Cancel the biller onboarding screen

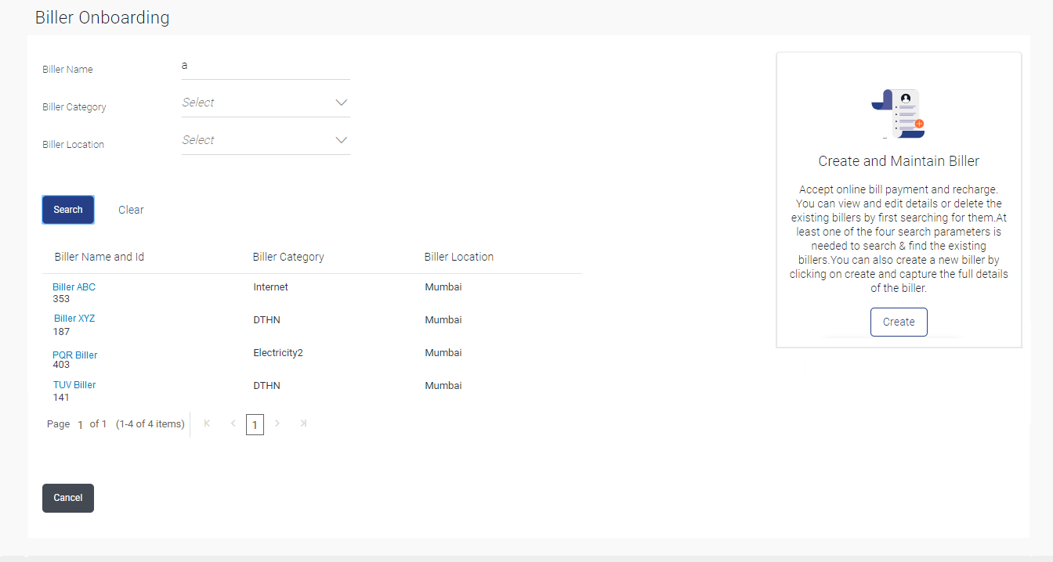tap(68, 498)
